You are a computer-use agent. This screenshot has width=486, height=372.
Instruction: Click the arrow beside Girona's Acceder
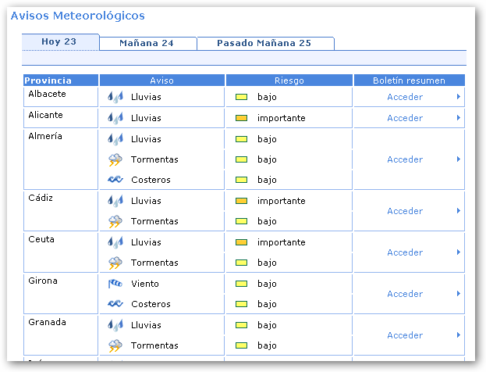pos(459,294)
